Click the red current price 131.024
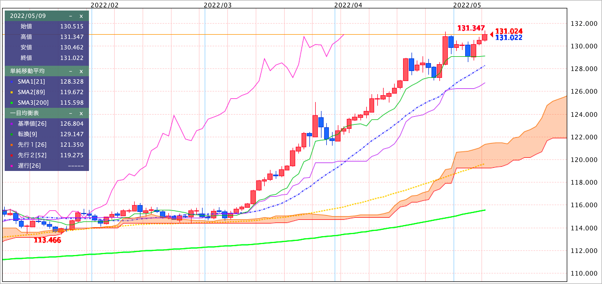The image size is (602, 284). coord(509,31)
